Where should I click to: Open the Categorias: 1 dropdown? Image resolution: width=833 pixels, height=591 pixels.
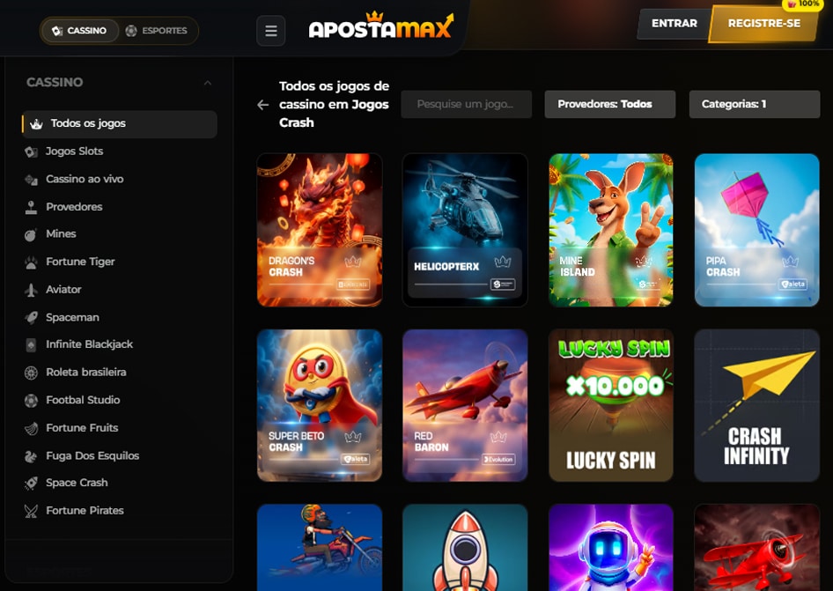click(755, 104)
